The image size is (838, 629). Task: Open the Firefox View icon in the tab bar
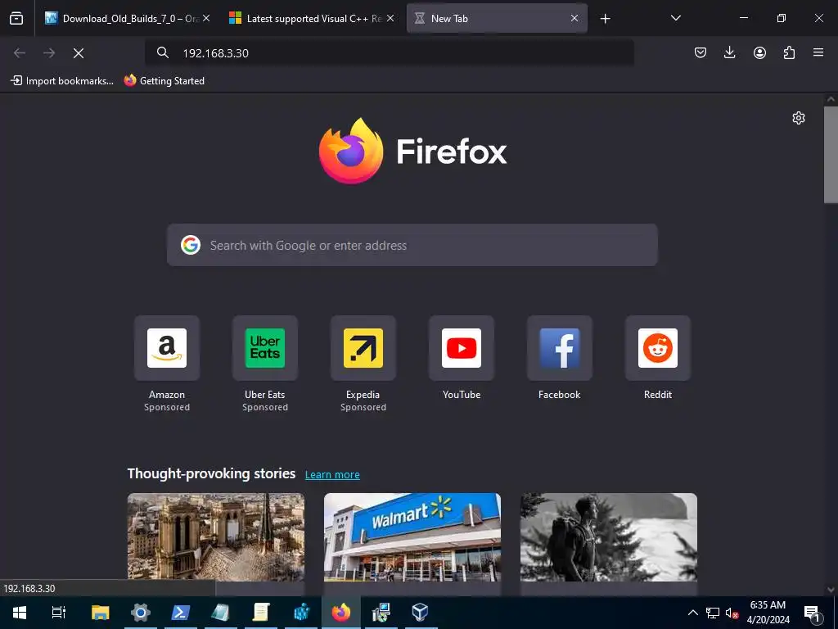point(16,18)
